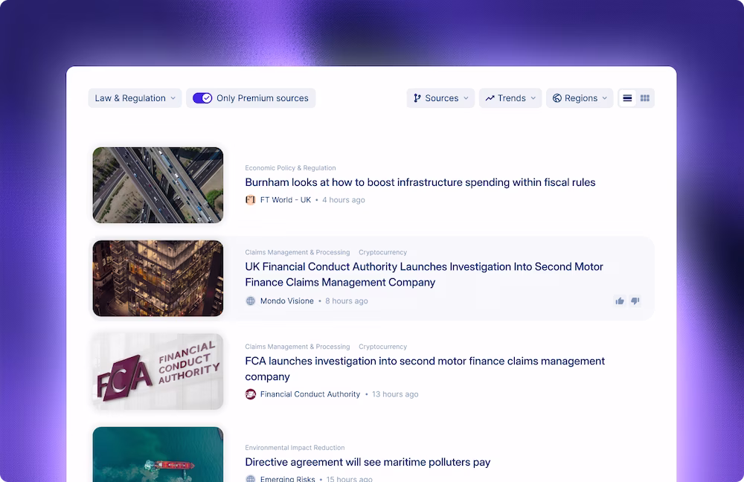Click the 13 hours ago timestamp
The image size is (744, 482).
pos(395,394)
